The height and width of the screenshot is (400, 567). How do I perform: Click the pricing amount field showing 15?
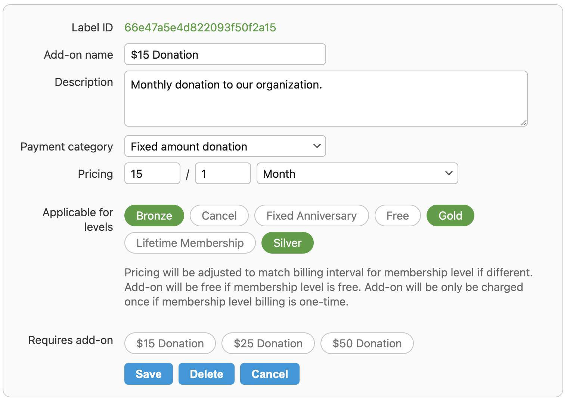point(152,173)
